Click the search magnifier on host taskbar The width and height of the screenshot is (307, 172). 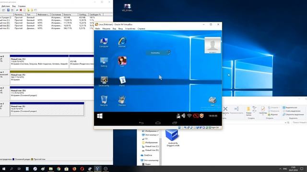click(12, 169)
